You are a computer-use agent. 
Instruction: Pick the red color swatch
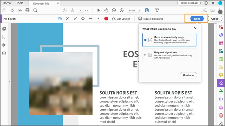pyautogui.click(x=106, y=19)
